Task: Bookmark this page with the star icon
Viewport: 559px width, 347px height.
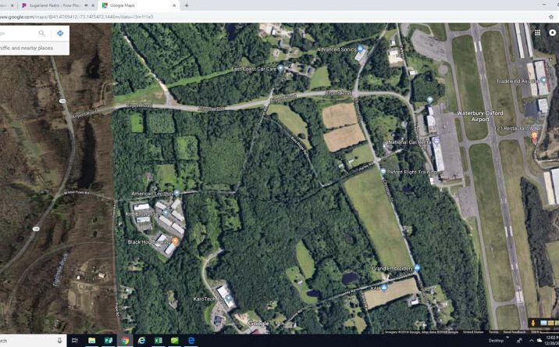Action: tap(551, 16)
